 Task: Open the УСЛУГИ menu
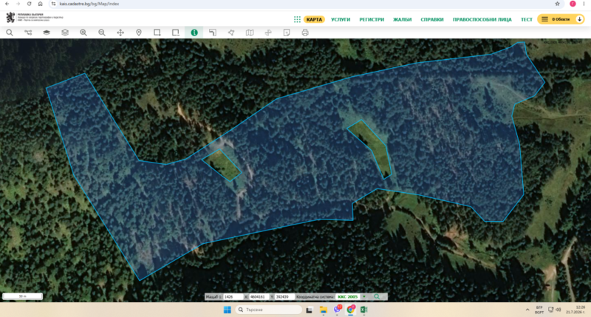(x=341, y=19)
